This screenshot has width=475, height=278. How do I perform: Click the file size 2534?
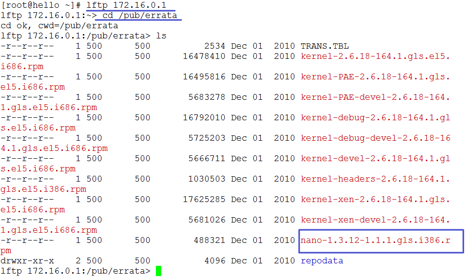(x=214, y=46)
